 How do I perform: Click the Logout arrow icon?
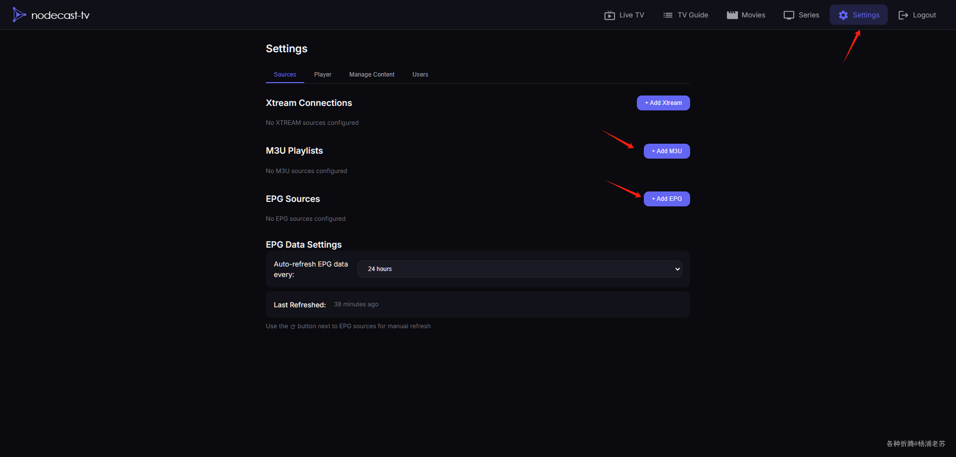click(903, 15)
